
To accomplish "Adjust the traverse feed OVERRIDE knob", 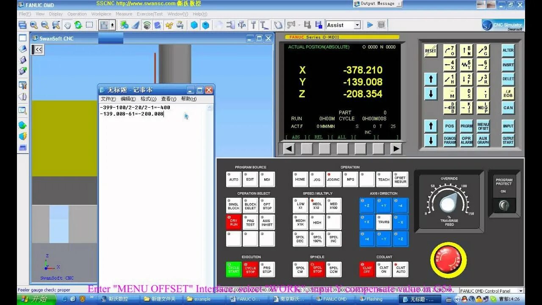I will (x=448, y=204).
